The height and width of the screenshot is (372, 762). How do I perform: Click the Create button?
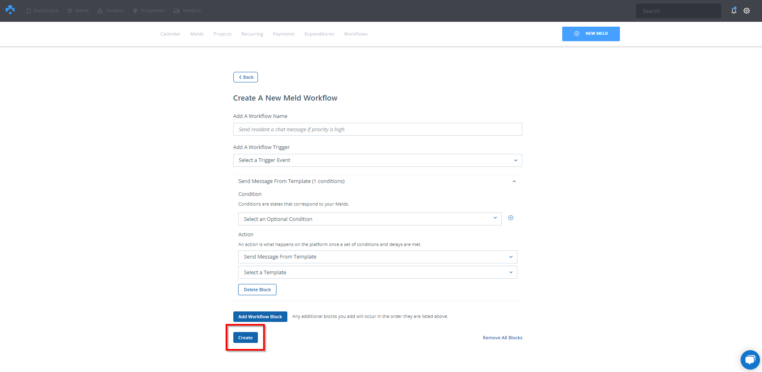245,338
